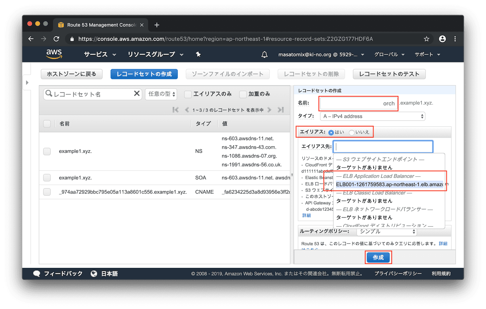Tick the select-all checkbox in table header
Image resolution: width=486 pixels, height=309 pixels.
(47, 124)
